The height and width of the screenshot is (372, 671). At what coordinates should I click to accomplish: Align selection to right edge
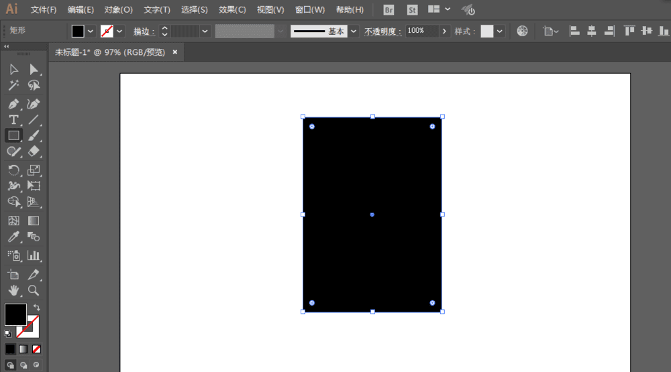609,31
